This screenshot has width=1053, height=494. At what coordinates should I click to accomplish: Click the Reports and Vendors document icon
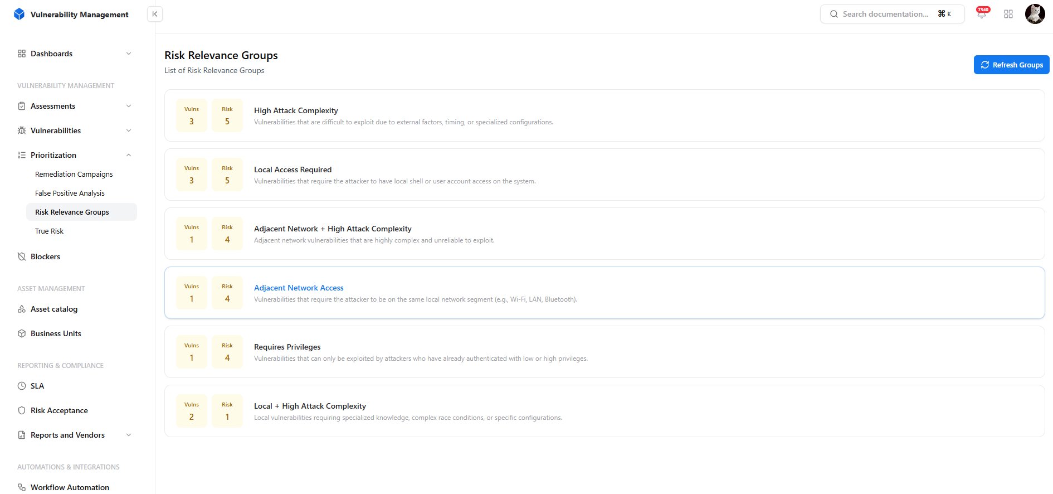tap(22, 435)
